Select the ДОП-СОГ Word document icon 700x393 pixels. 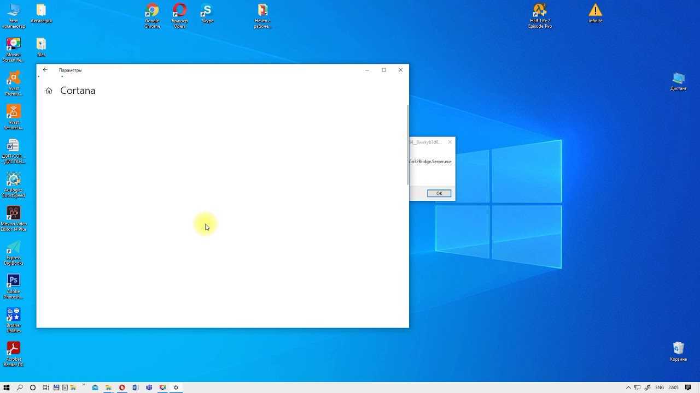[x=14, y=151]
